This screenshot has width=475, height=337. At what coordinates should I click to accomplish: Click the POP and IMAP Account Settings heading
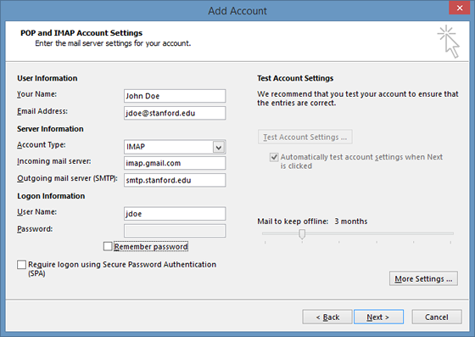(81, 33)
